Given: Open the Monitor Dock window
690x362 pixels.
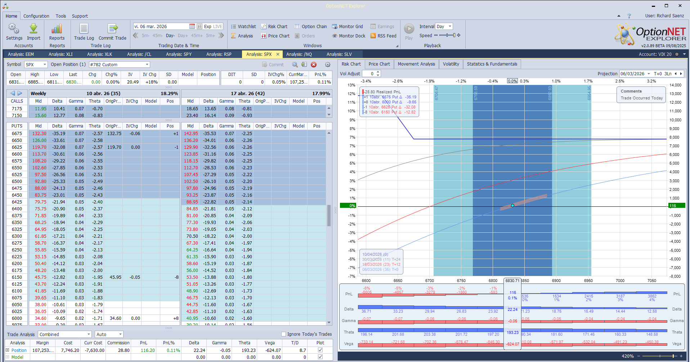Looking at the screenshot, I should (x=349, y=36).
